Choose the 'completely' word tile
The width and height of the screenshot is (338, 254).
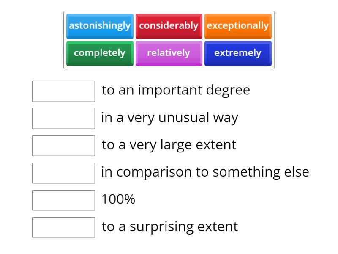[x=100, y=53]
